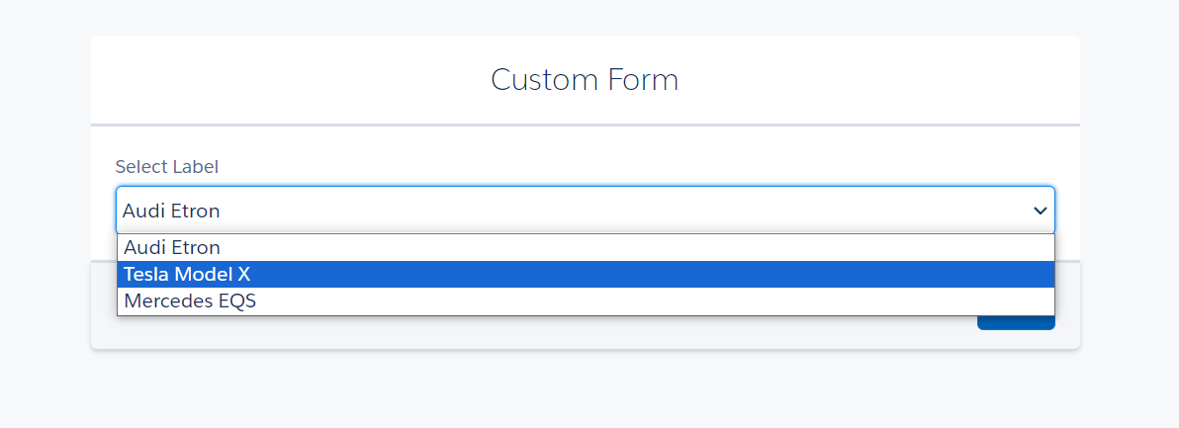Click the "Audi Etron" entry in the popup
1179x428 pixels.
pyautogui.click(x=172, y=248)
